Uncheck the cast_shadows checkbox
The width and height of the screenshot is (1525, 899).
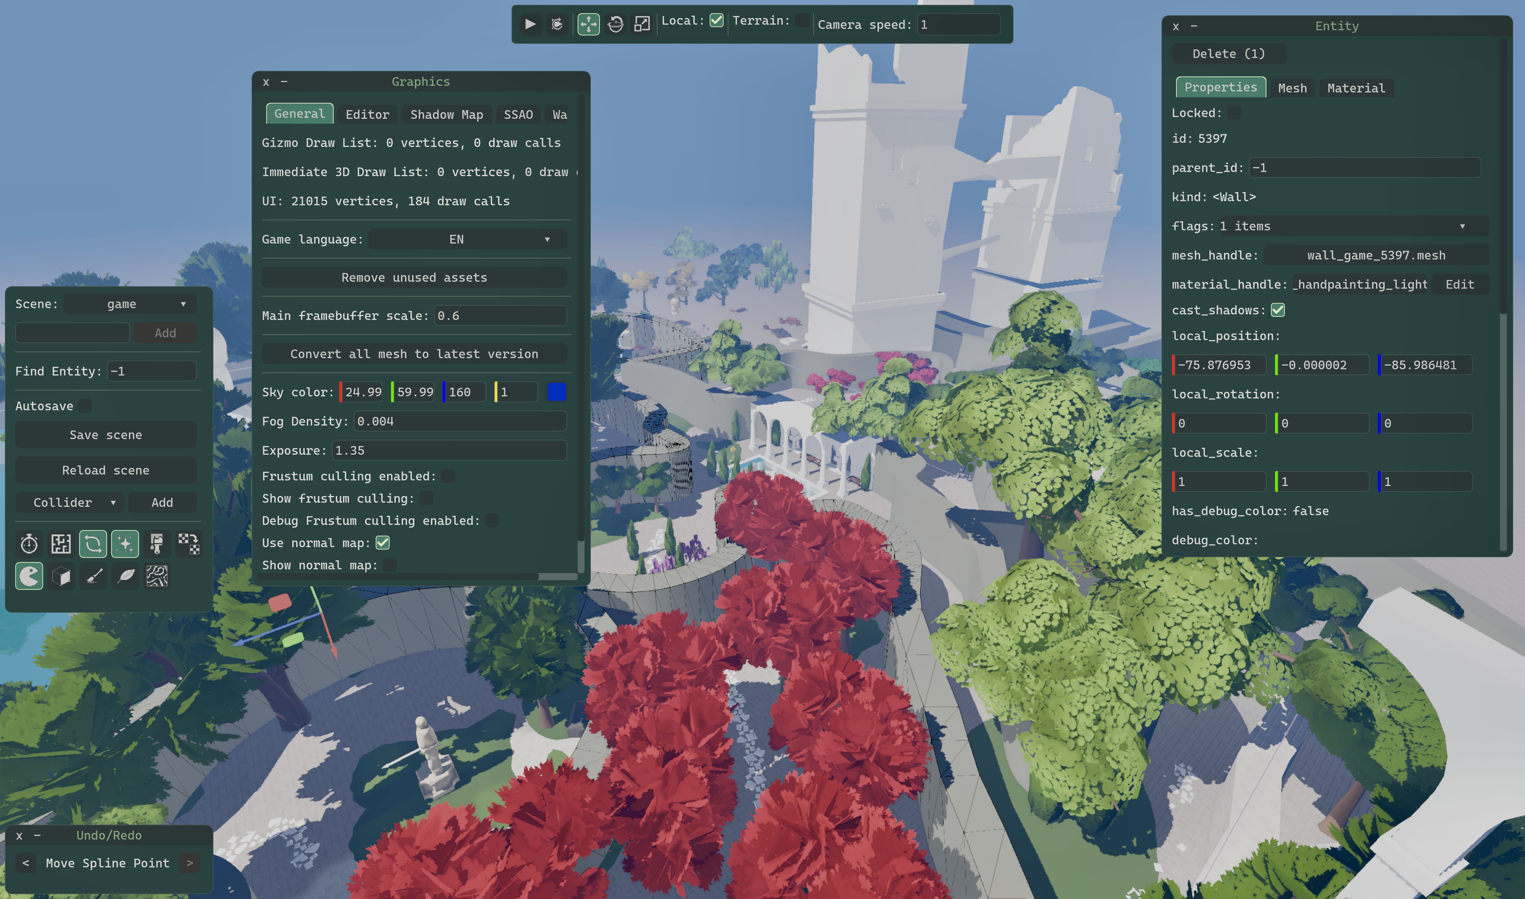(x=1278, y=310)
